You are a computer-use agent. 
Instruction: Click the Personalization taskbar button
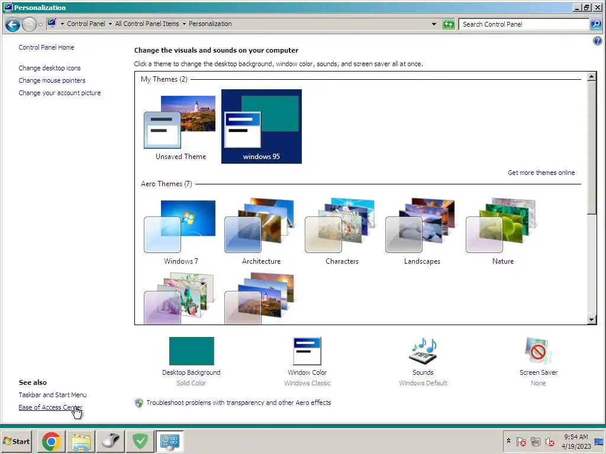pos(170,441)
